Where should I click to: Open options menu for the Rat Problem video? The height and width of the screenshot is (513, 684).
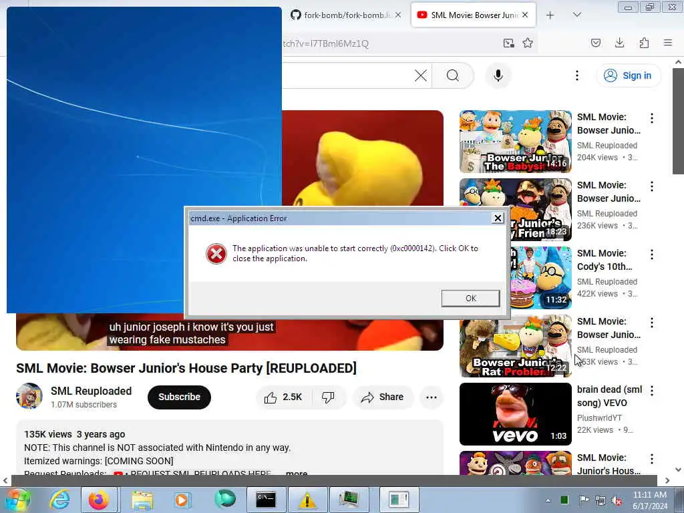[x=652, y=323]
